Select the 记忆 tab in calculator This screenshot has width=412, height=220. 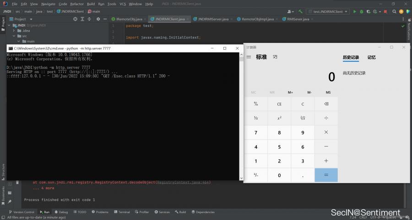pos(371,58)
